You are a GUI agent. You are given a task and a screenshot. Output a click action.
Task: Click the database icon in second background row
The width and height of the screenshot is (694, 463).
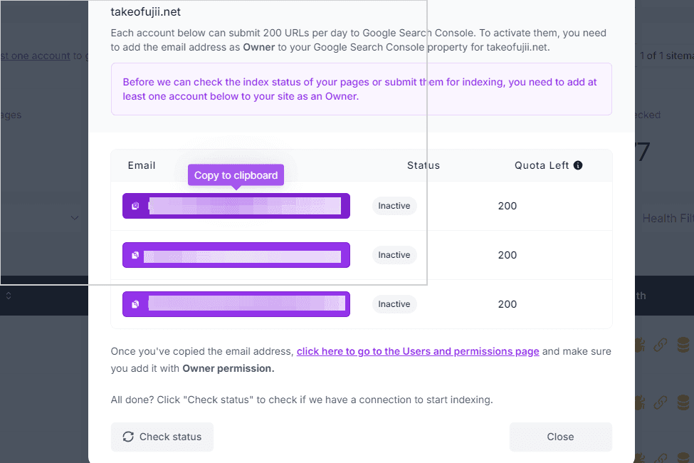pos(683,402)
